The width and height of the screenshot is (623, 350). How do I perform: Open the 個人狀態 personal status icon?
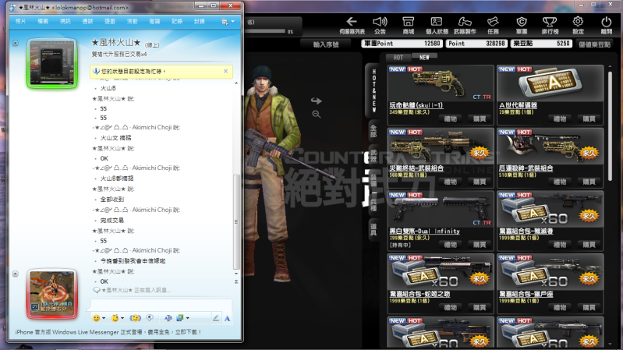[x=437, y=22]
